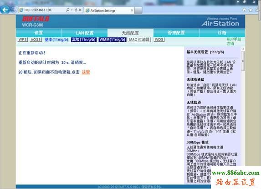Open the 用户手册 link
Viewport: 261px width, 189px height.
(x=234, y=40)
